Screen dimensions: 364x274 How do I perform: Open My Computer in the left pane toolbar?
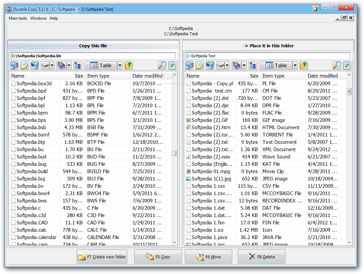pos(14,66)
